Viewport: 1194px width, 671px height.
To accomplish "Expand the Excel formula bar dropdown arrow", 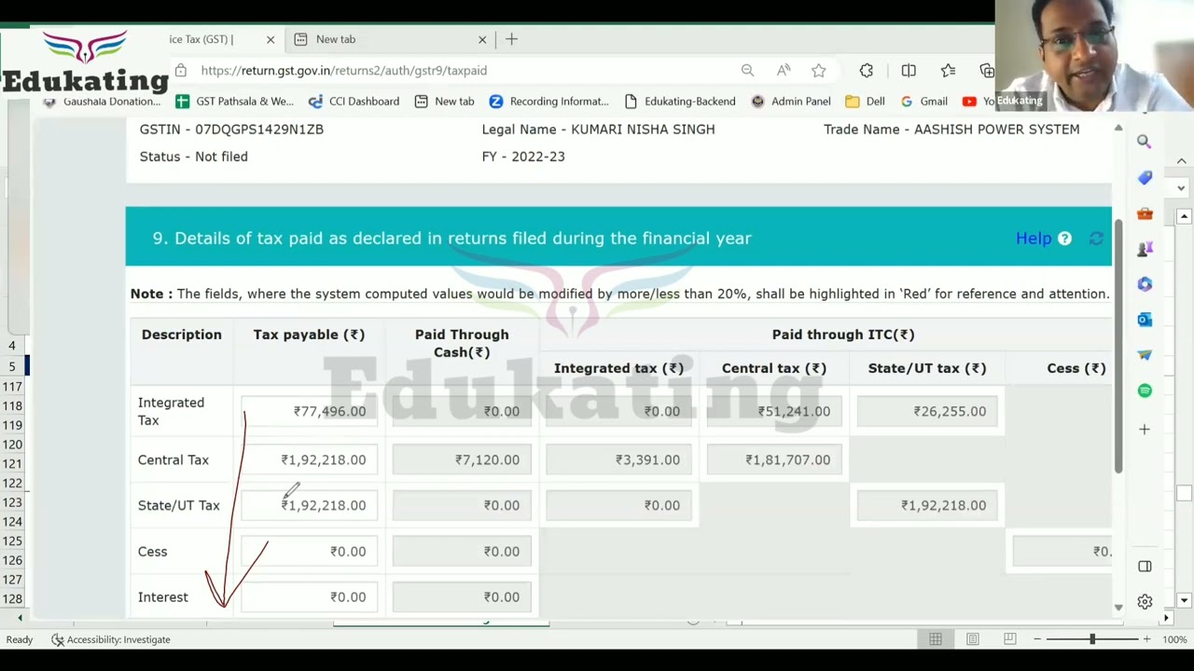I will pyautogui.click(x=1181, y=188).
